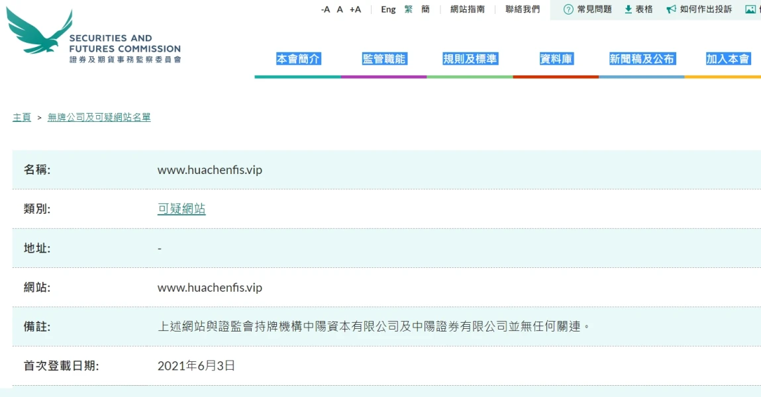Click the SFC eagle logo

40,30
